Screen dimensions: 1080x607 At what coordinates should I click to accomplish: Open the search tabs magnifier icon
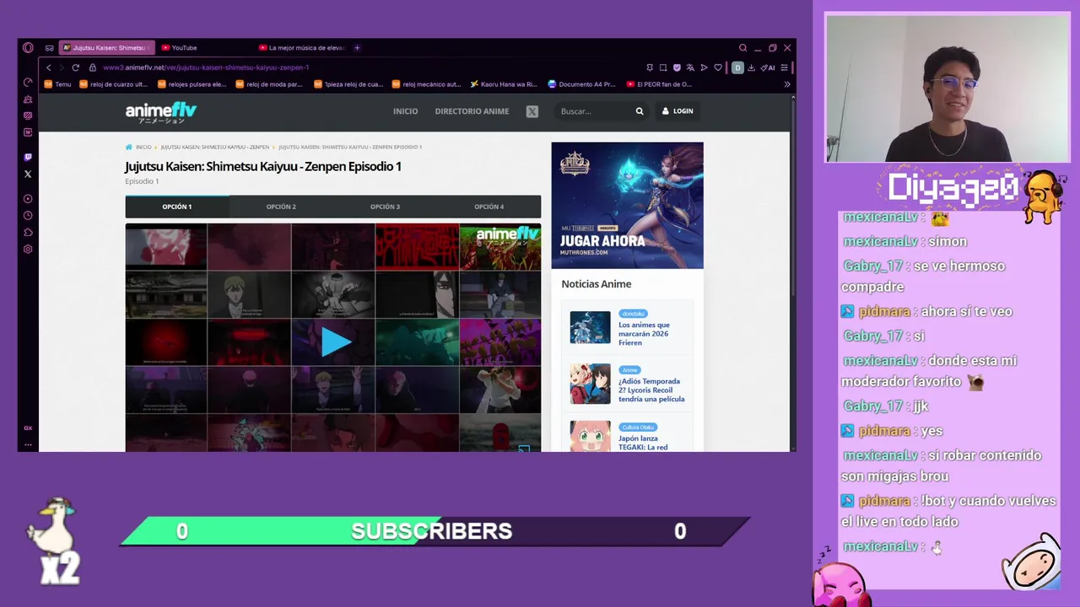click(x=742, y=48)
